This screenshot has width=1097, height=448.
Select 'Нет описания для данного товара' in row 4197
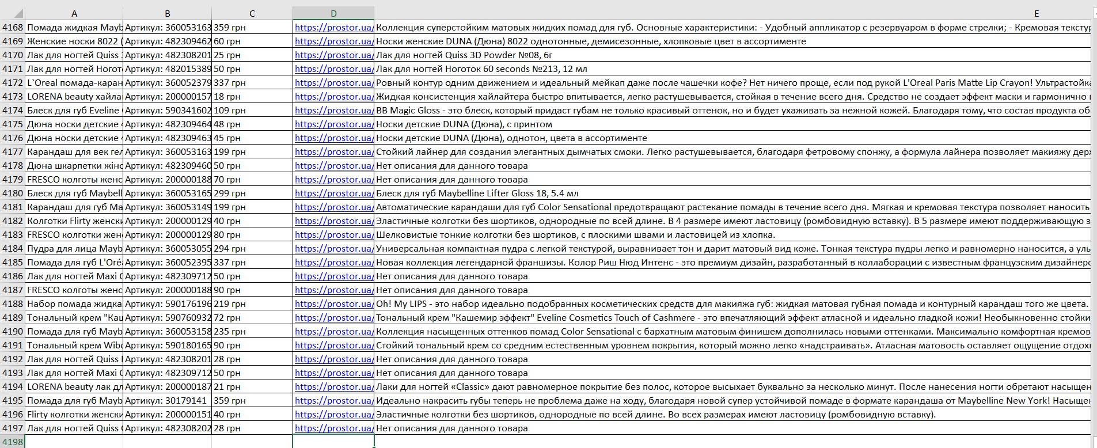point(732,428)
